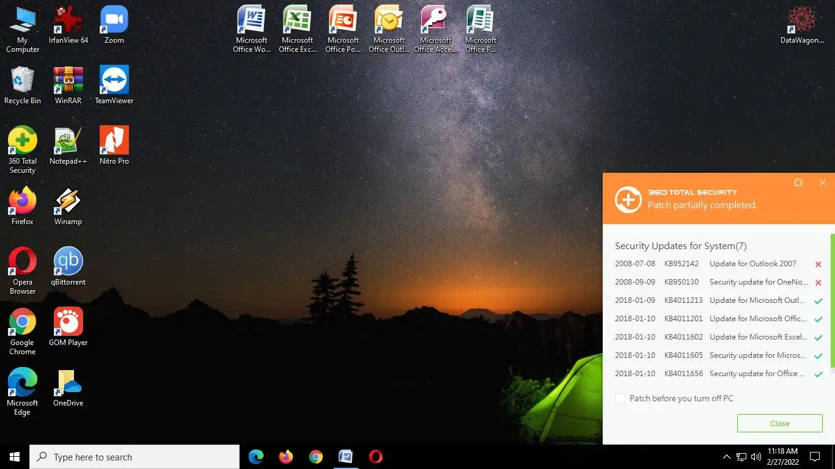Viewport: 835px width, 469px height.
Task: Click the Recycle Bin icon
Action: [23, 85]
